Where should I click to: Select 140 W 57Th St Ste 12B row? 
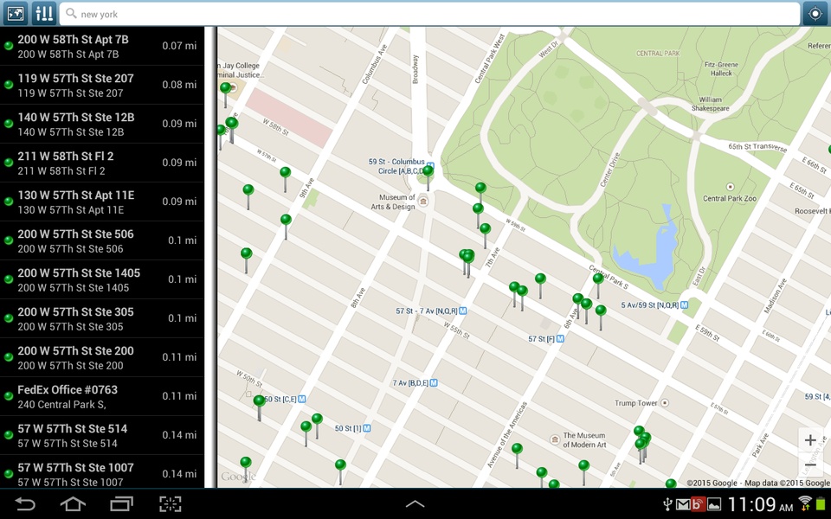[102, 124]
